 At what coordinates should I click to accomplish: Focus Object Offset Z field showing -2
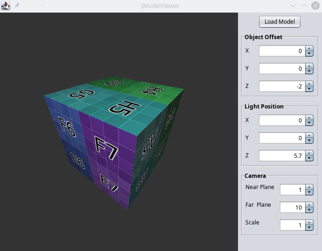tap(282, 86)
